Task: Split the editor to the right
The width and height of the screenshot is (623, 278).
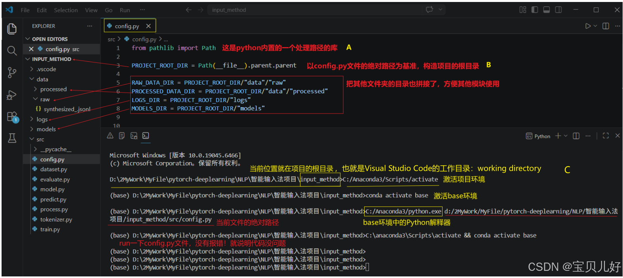Action: click(x=606, y=26)
